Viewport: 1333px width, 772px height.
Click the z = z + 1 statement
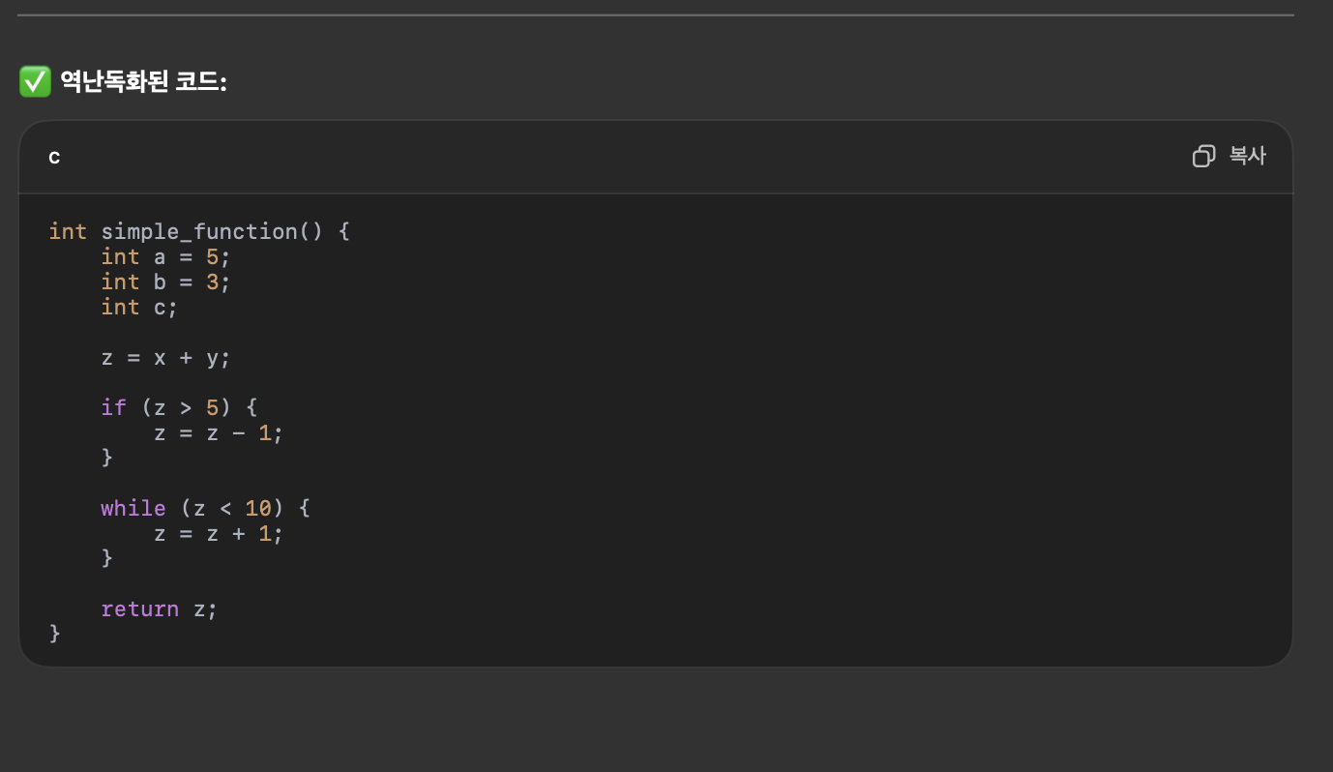click(x=218, y=534)
